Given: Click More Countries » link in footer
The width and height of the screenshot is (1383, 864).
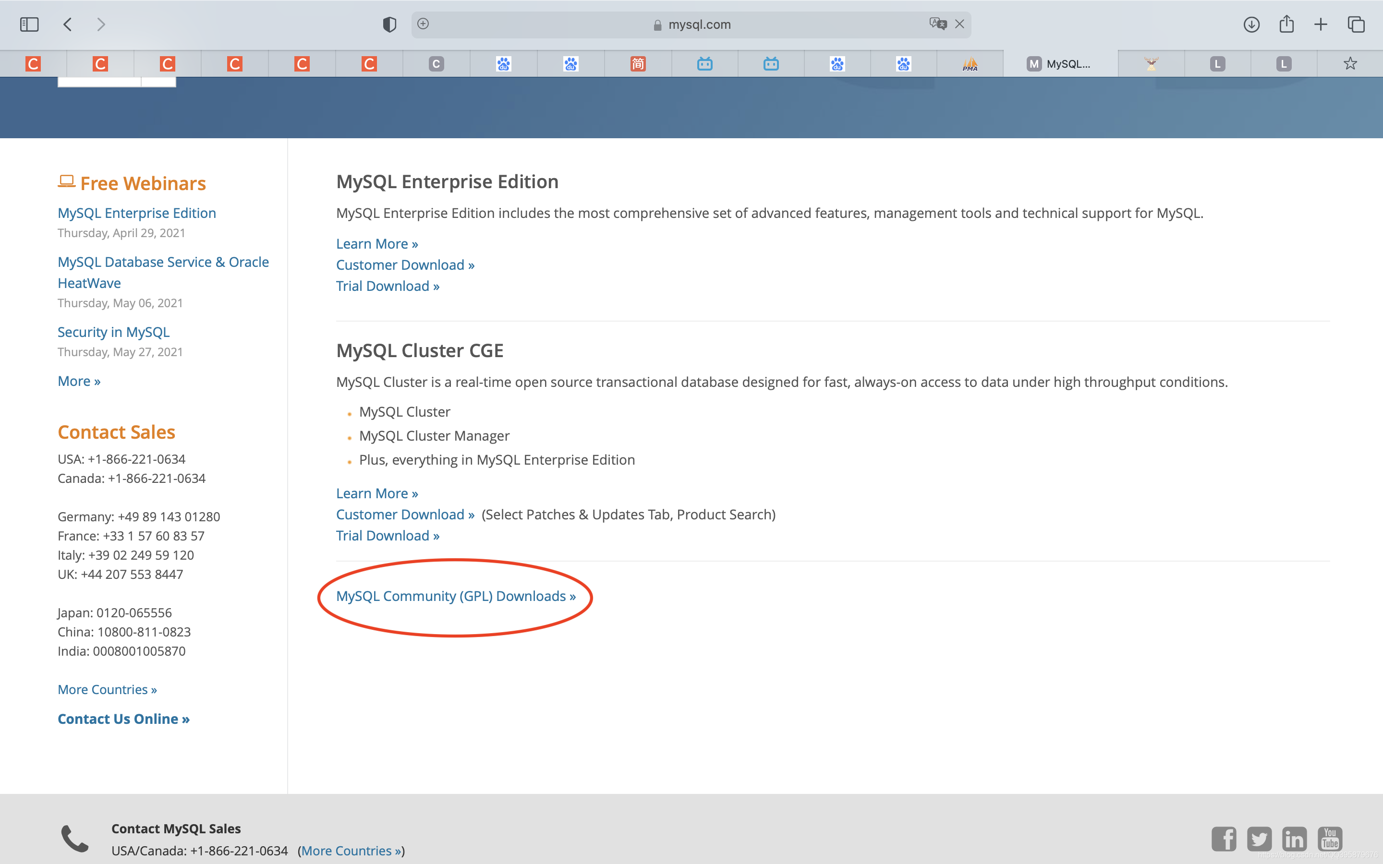Looking at the screenshot, I should point(352,851).
